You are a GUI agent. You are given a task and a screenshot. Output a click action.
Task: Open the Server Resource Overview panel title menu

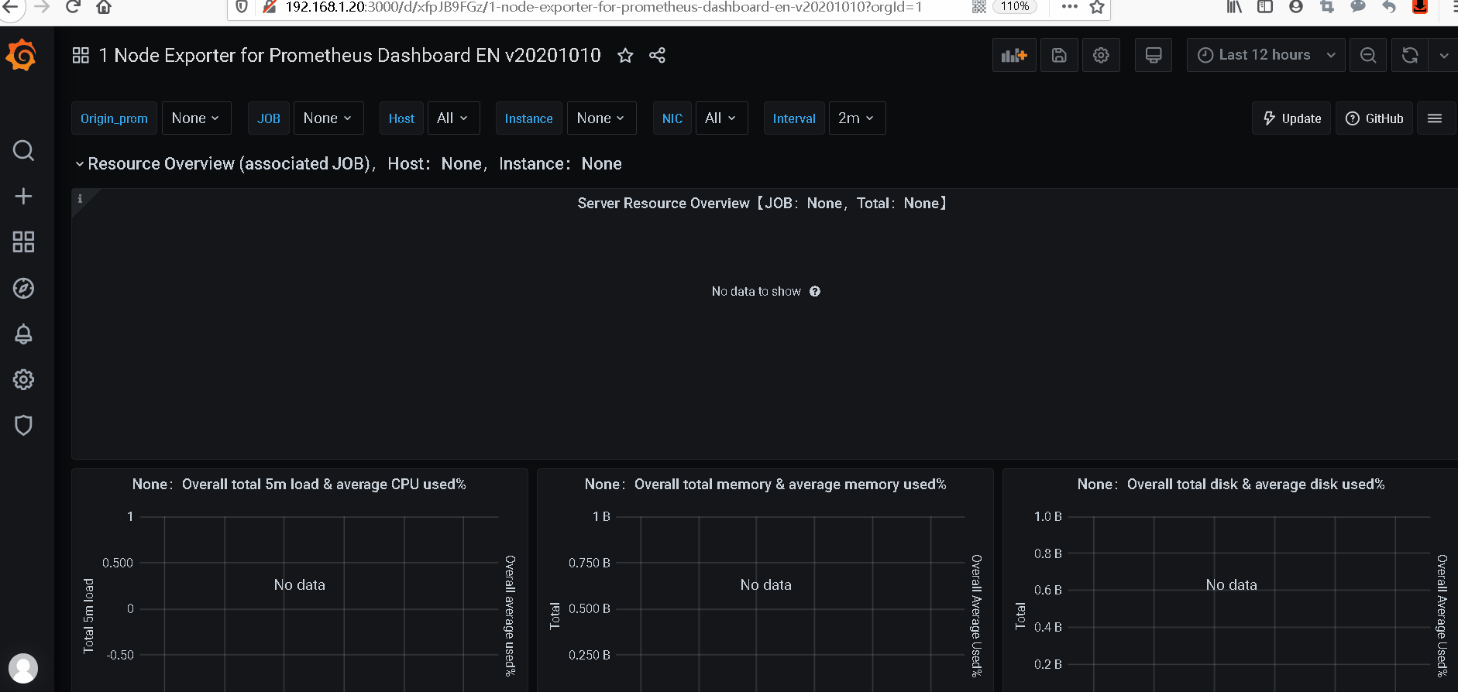point(763,203)
